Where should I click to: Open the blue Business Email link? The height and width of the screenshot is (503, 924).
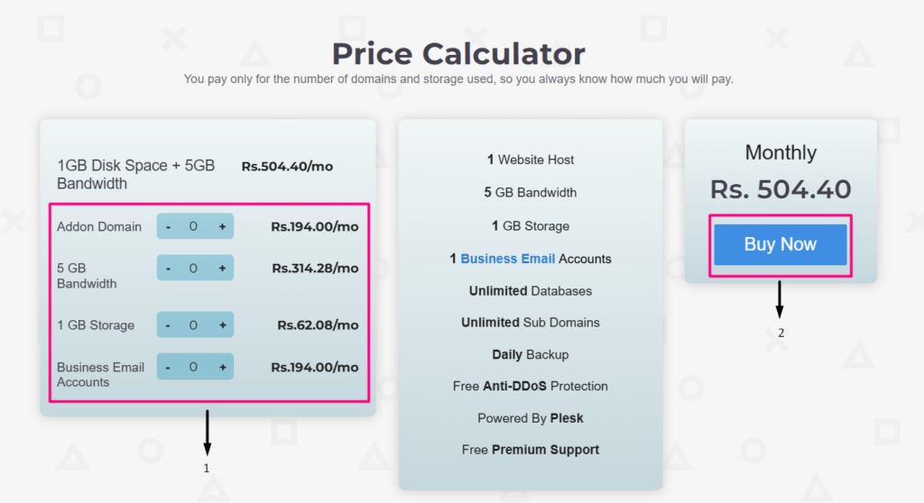pos(507,259)
